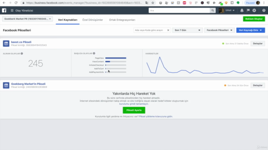Open the help question mark icon
Image resolution: width=268 pixels, height=150 pixels.
tap(264, 10)
